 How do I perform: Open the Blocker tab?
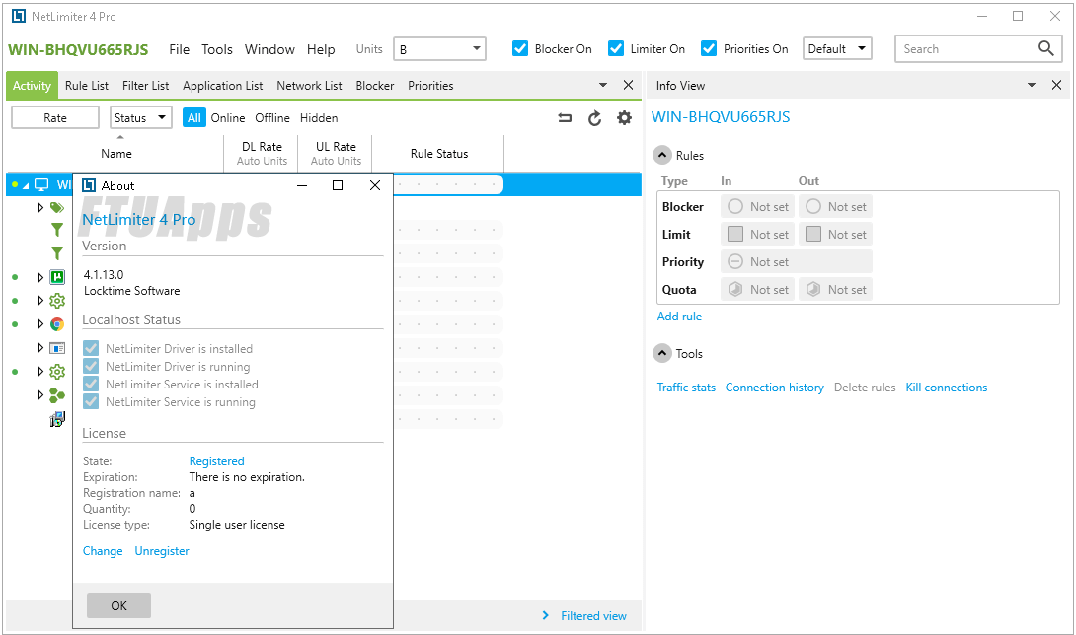[x=375, y=86]
